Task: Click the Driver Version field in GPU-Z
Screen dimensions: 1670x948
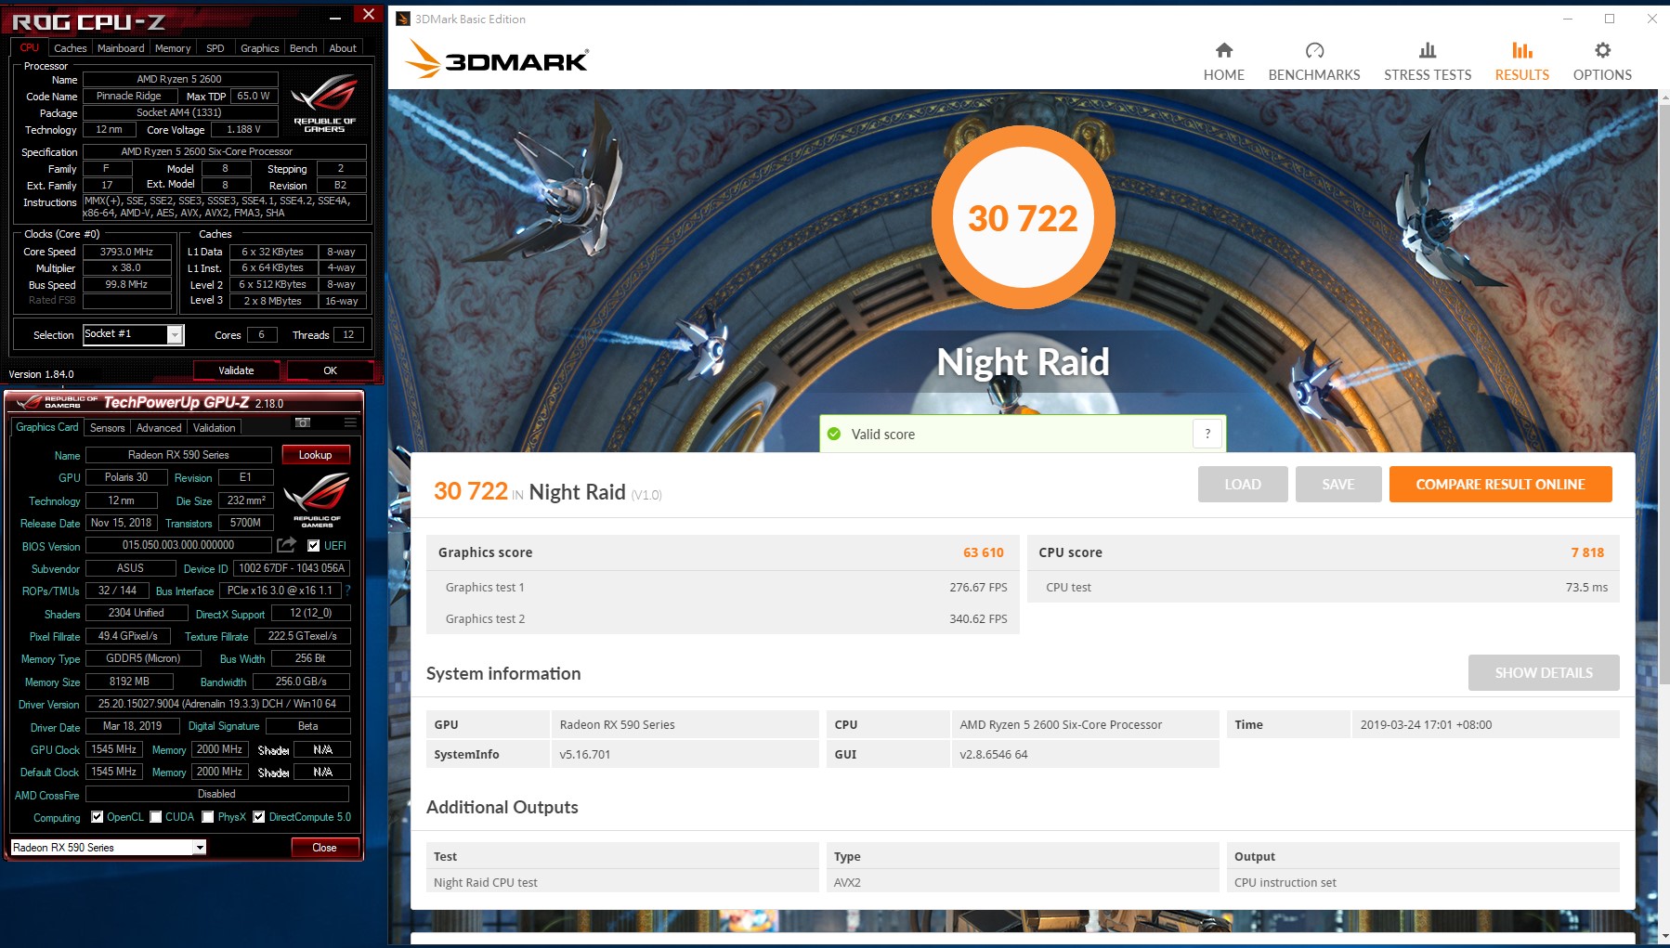Action: [x=217, y=704]
